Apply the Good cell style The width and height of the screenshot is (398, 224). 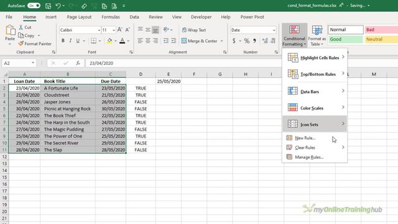point(346,39)
